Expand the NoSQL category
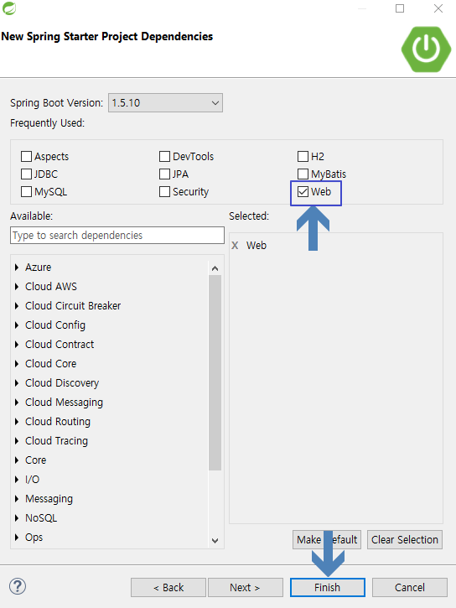 click(x=17, y=518)
